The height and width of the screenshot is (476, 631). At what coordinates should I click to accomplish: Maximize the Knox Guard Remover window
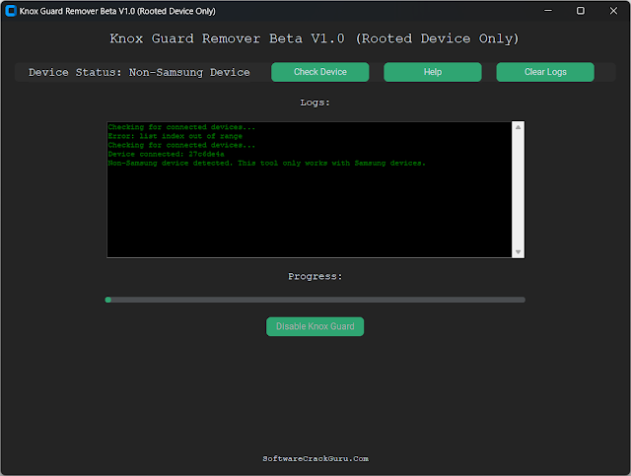(581, 11)
